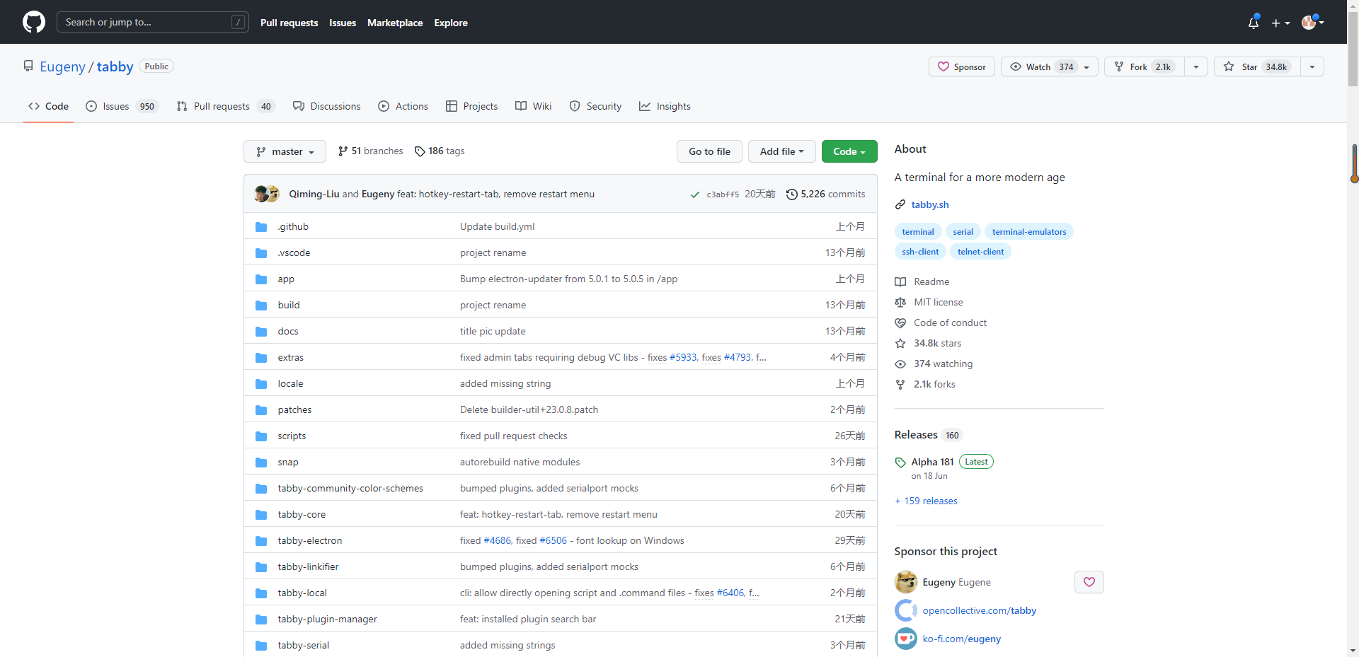
Task: Open the user avatar menu
Action: pos(1313,23)
